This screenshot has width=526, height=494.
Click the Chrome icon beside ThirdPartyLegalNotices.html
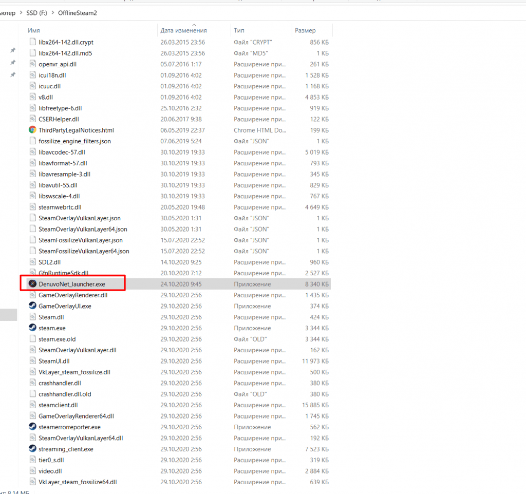click(32, 130)
